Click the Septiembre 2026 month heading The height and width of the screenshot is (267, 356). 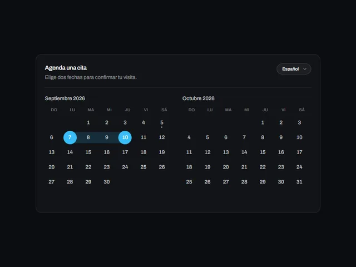click(65, 98)
